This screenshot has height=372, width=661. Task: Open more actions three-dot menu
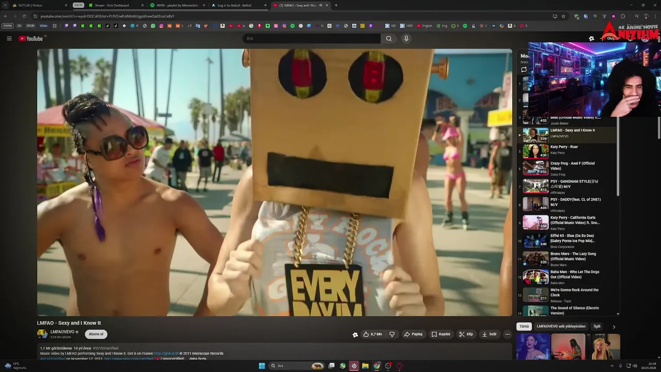click(x=508, y=334)
